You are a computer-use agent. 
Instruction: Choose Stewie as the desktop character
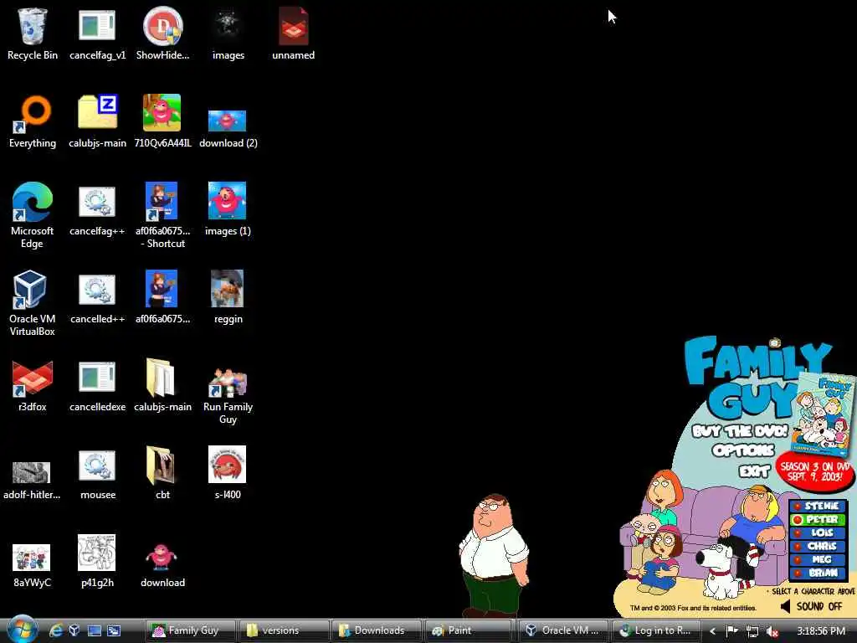[x=817, y=507]
